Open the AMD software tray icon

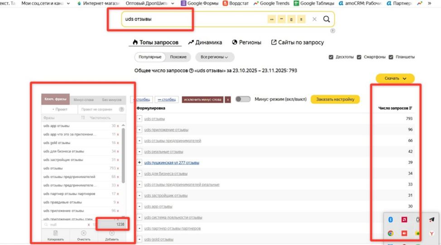click(404, 220)
